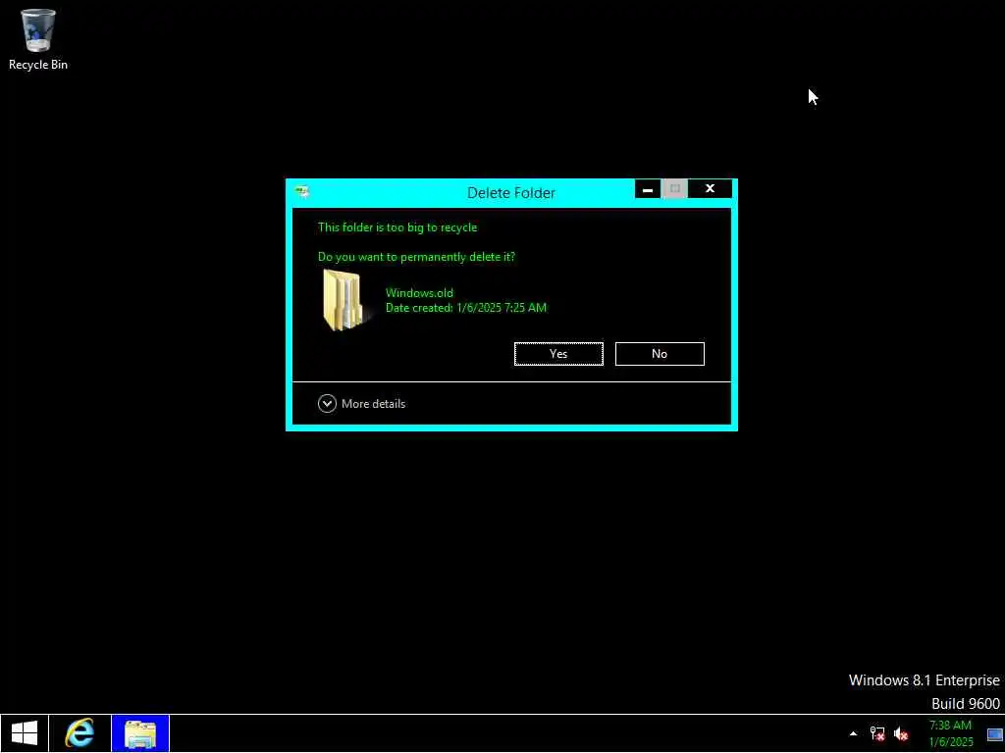This screenshot has width=1005, height=753.
Task: Click the Delete Folder title text
Action: pyautogui.click(x=510, y=193)
